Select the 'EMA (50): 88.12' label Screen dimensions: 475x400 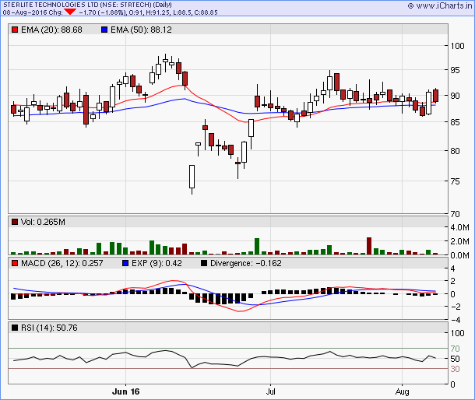[x=141, y=30]
